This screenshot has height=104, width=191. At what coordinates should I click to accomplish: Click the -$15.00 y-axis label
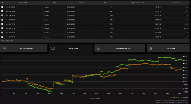pos(185,92)
